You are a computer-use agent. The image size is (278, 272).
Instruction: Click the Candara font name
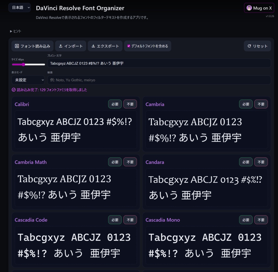pyautogui.click(x=155, y=162)
